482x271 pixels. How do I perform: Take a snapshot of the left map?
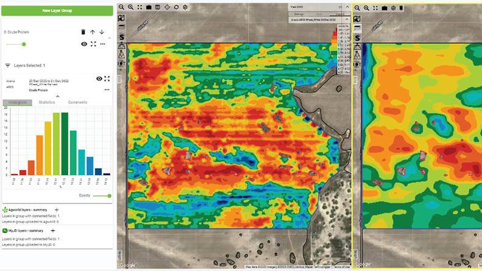point(149,7)
